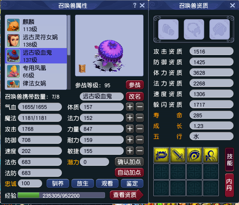
Task: Click the 参战 button
Action: [135, 85]
